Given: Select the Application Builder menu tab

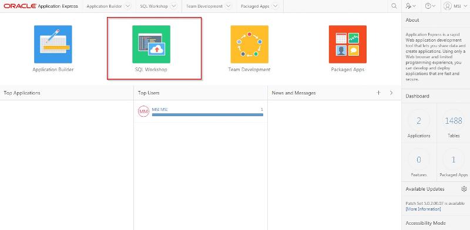Looking at the screenshot, I should tap(104, 6).
